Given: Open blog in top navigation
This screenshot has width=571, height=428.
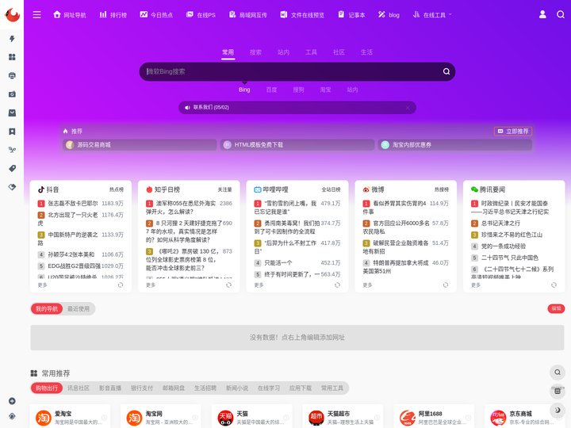Looking at the screenshot, I should pyautogui.click(x=389, y=15).
